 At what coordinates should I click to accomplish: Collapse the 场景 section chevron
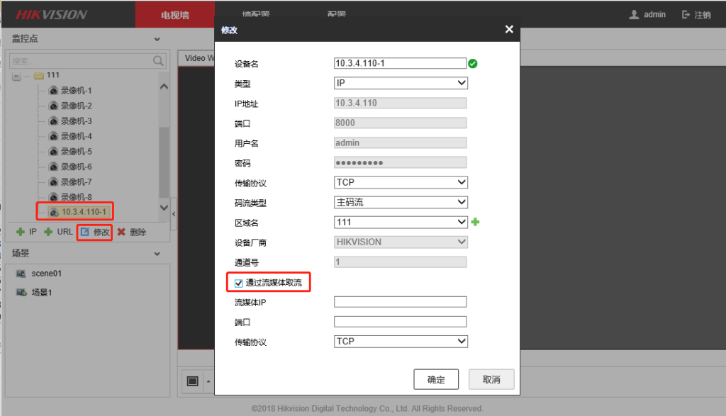[157, 253]
